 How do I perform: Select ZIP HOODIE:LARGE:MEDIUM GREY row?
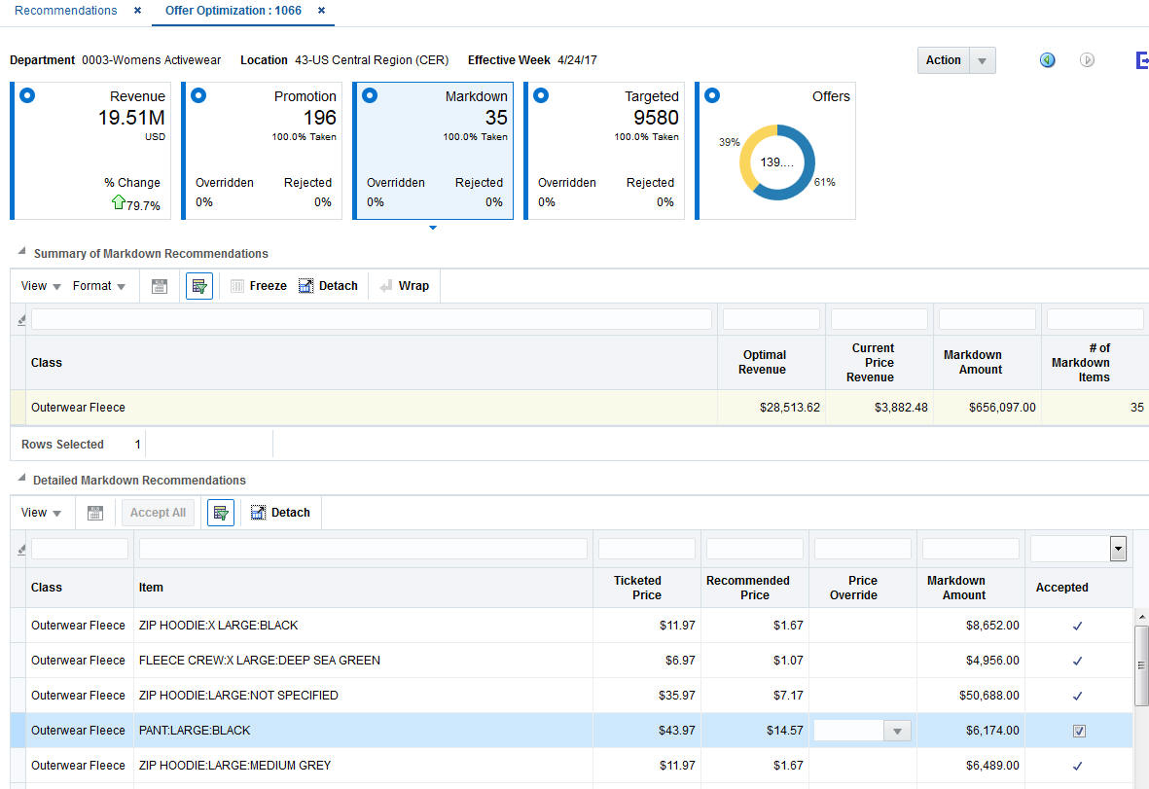click(571, 766)
